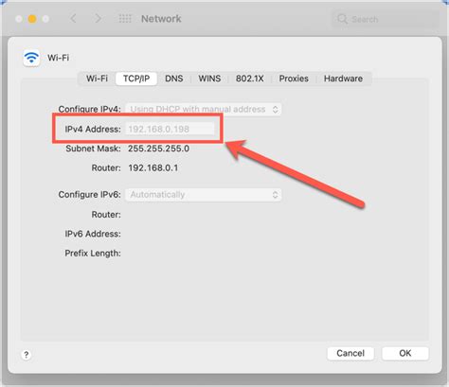
Task: Click the search magnifier icon
Action: tap(342, 19)
